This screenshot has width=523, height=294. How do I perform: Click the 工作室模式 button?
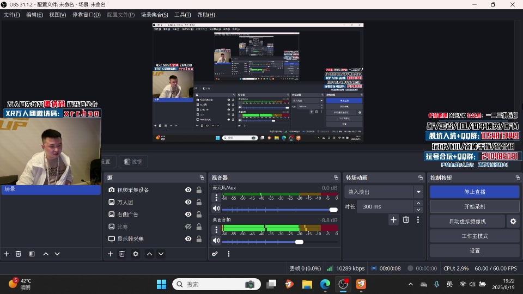pos(475,236)
